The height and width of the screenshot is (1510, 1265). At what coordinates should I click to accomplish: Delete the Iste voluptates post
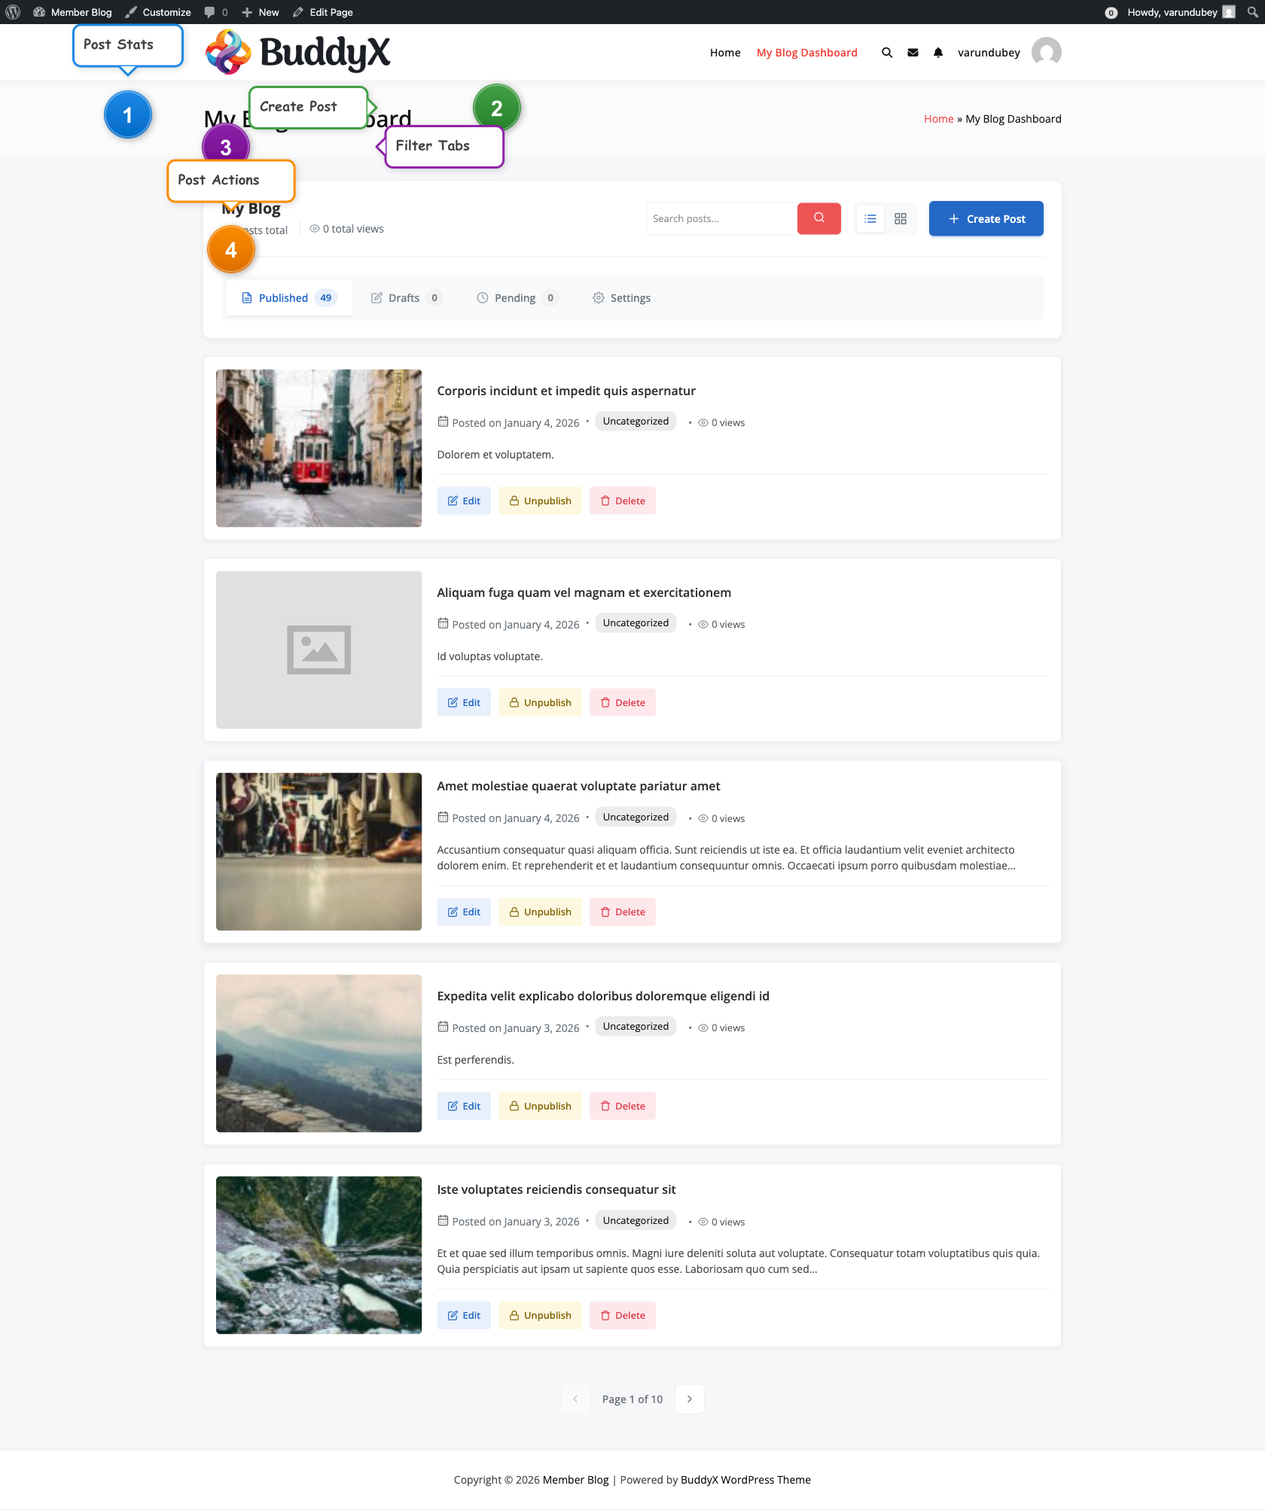coord(623,1315)
